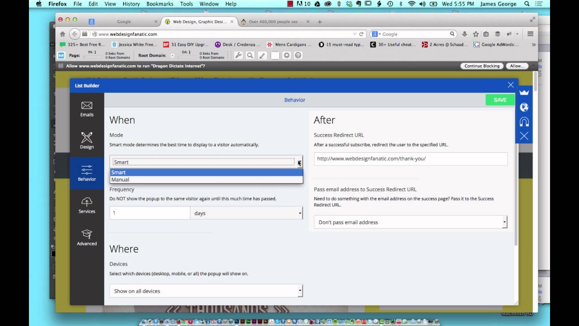Open the Advanced section with graduation cap
579x326 pixels.
point(87,237)
